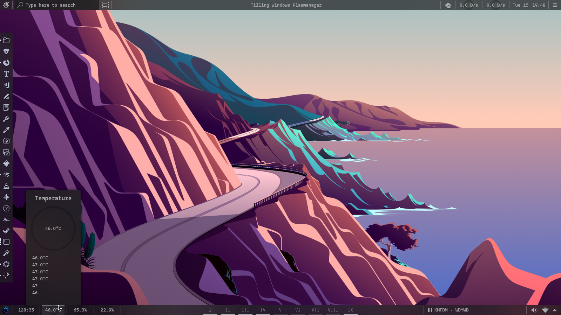Open the sticky notes icon in dock
The image size is (561, 315).
[x=6, y=107]
